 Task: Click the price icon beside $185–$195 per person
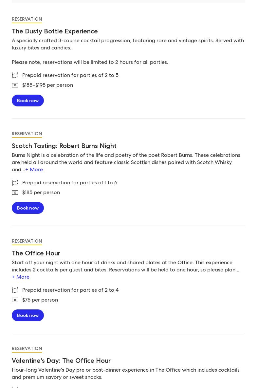[15, 85]
